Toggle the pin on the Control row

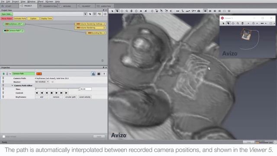[3, 93]
